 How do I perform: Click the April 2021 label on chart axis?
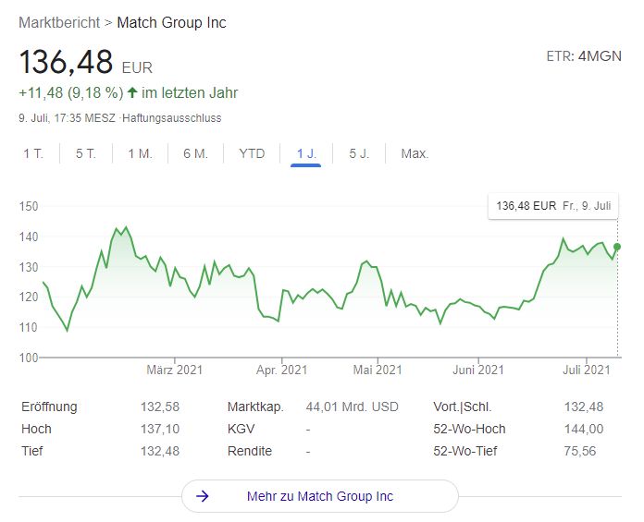point(281,370)
